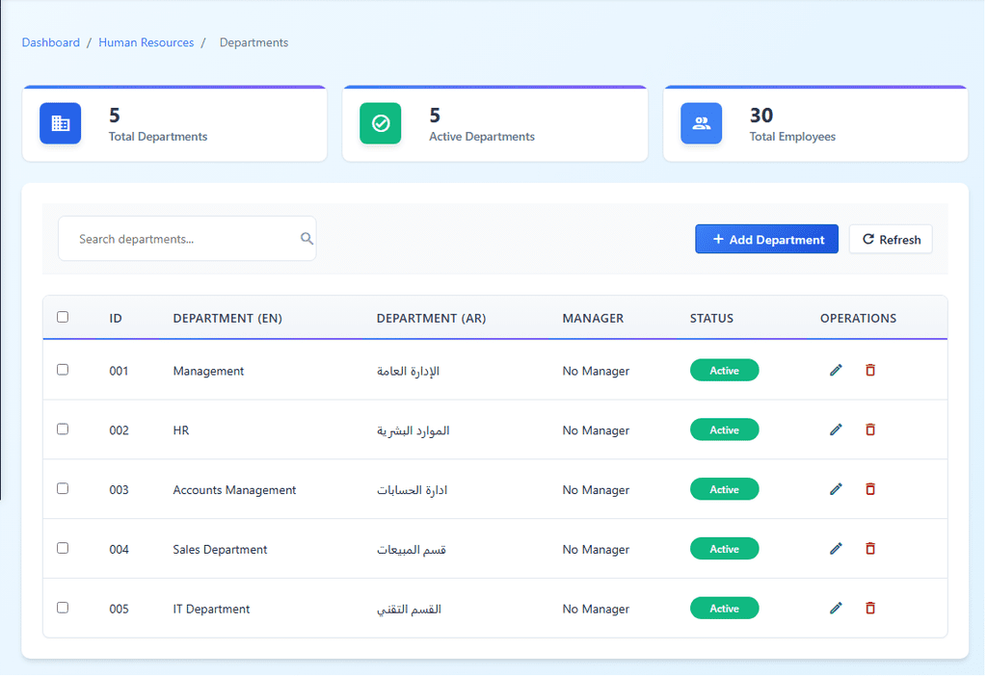Viewport: 987px width, 676px height.
Task: Tick the Sales Department row checkbox
Action: (x=63, y=548)
